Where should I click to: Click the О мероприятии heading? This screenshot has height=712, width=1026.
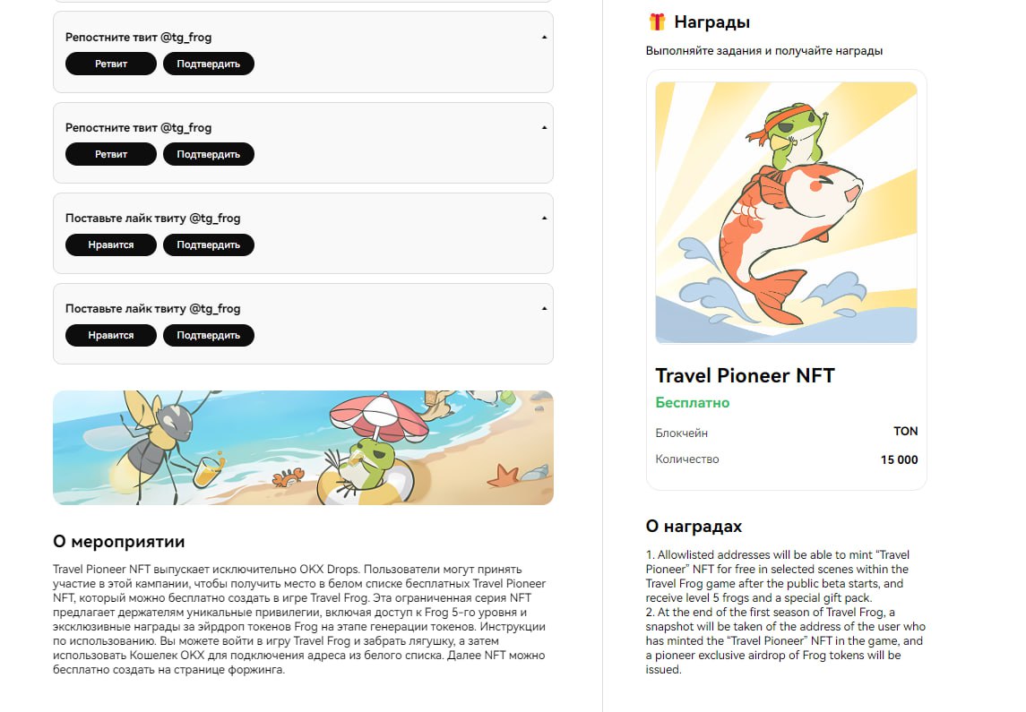click(x=119, y=541)
